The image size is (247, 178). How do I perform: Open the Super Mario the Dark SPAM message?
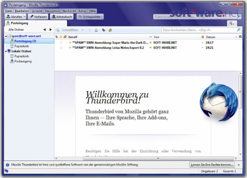coord(110,43)
